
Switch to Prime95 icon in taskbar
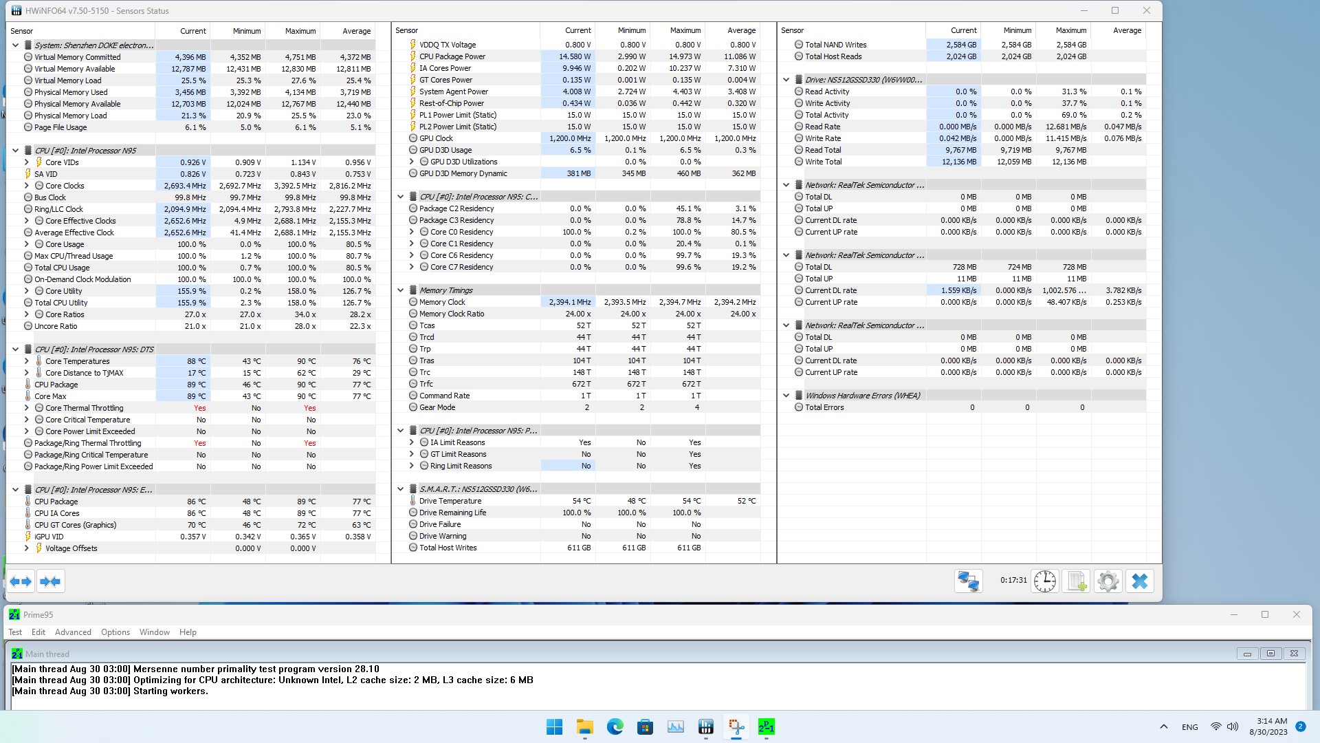tap(766, 726)
